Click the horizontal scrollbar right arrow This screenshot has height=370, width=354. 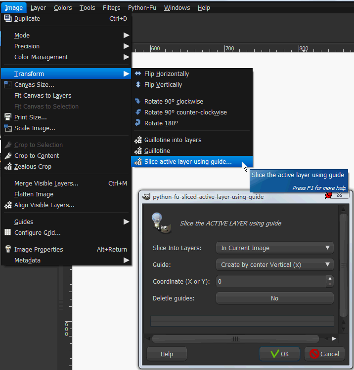tap(334, 338)
